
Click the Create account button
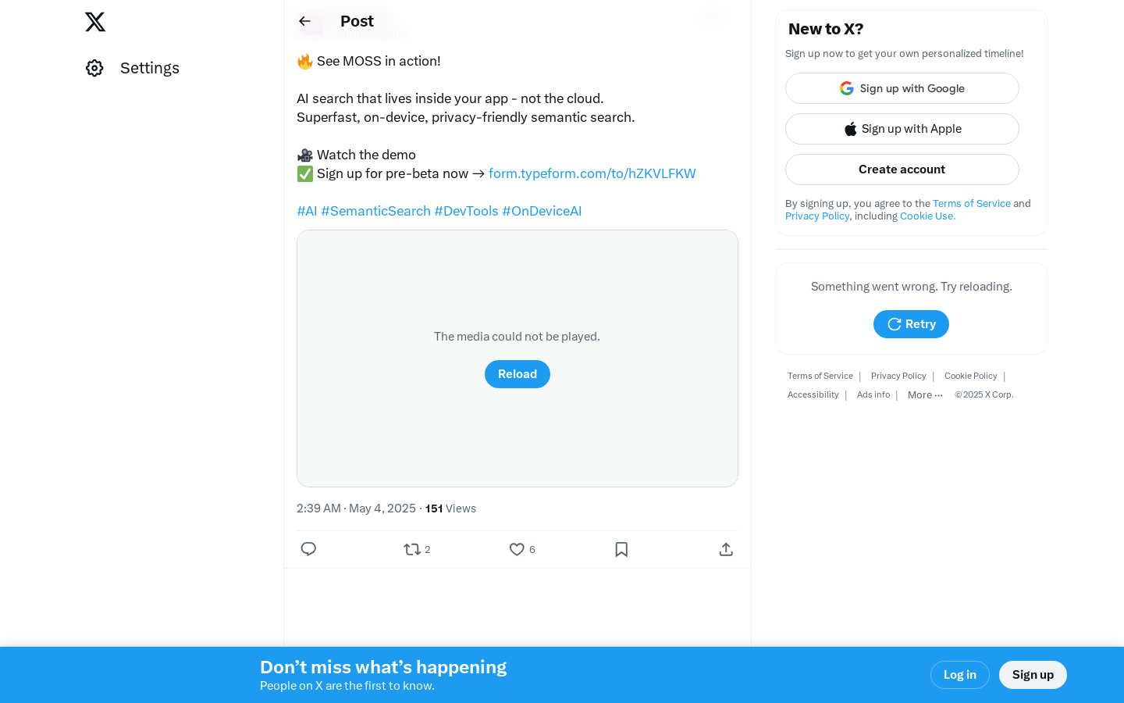902,170
